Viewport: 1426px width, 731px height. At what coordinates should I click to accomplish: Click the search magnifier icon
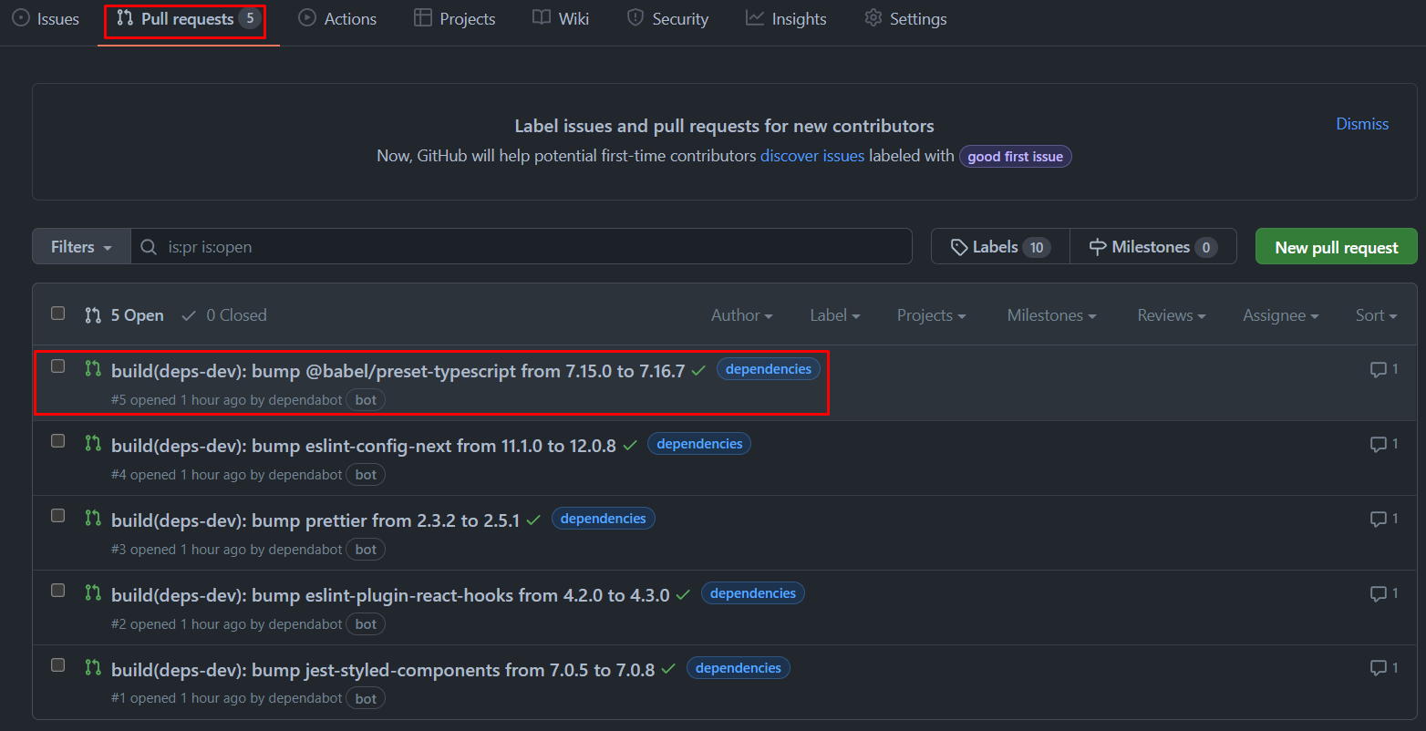[x=149, y=247]
